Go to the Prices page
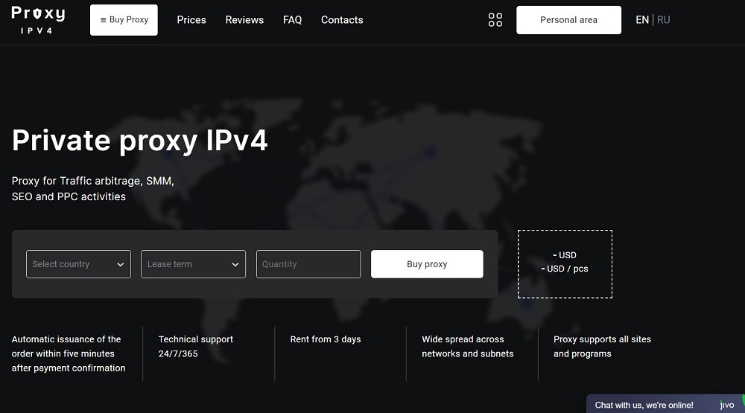The image size is (745, 413). (191, 20)
